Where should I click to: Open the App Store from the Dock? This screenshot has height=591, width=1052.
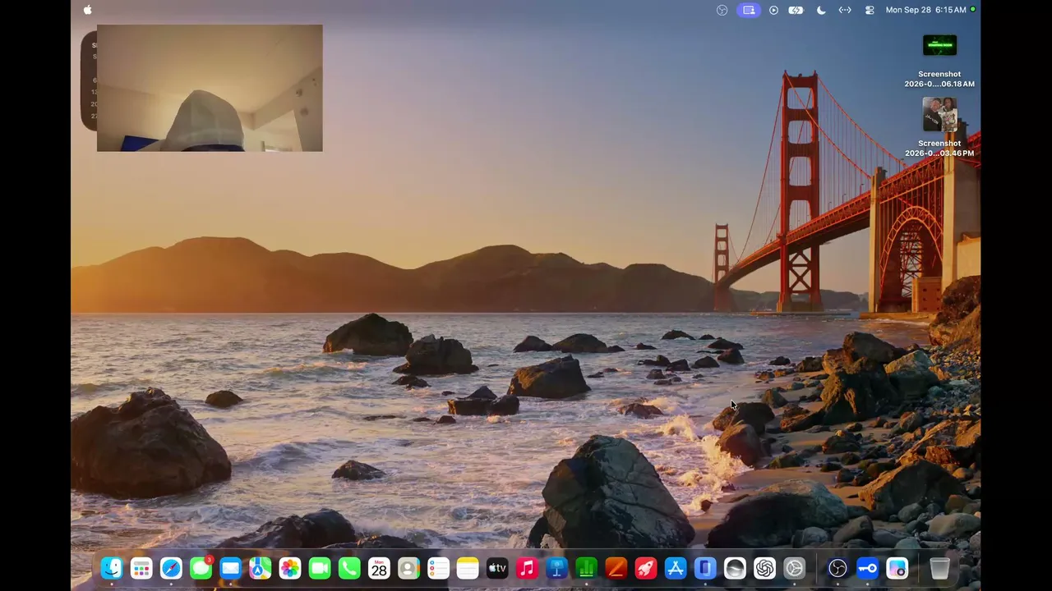(x=676, y=568)
